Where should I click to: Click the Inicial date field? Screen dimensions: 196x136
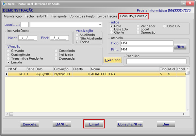(28, 38)
